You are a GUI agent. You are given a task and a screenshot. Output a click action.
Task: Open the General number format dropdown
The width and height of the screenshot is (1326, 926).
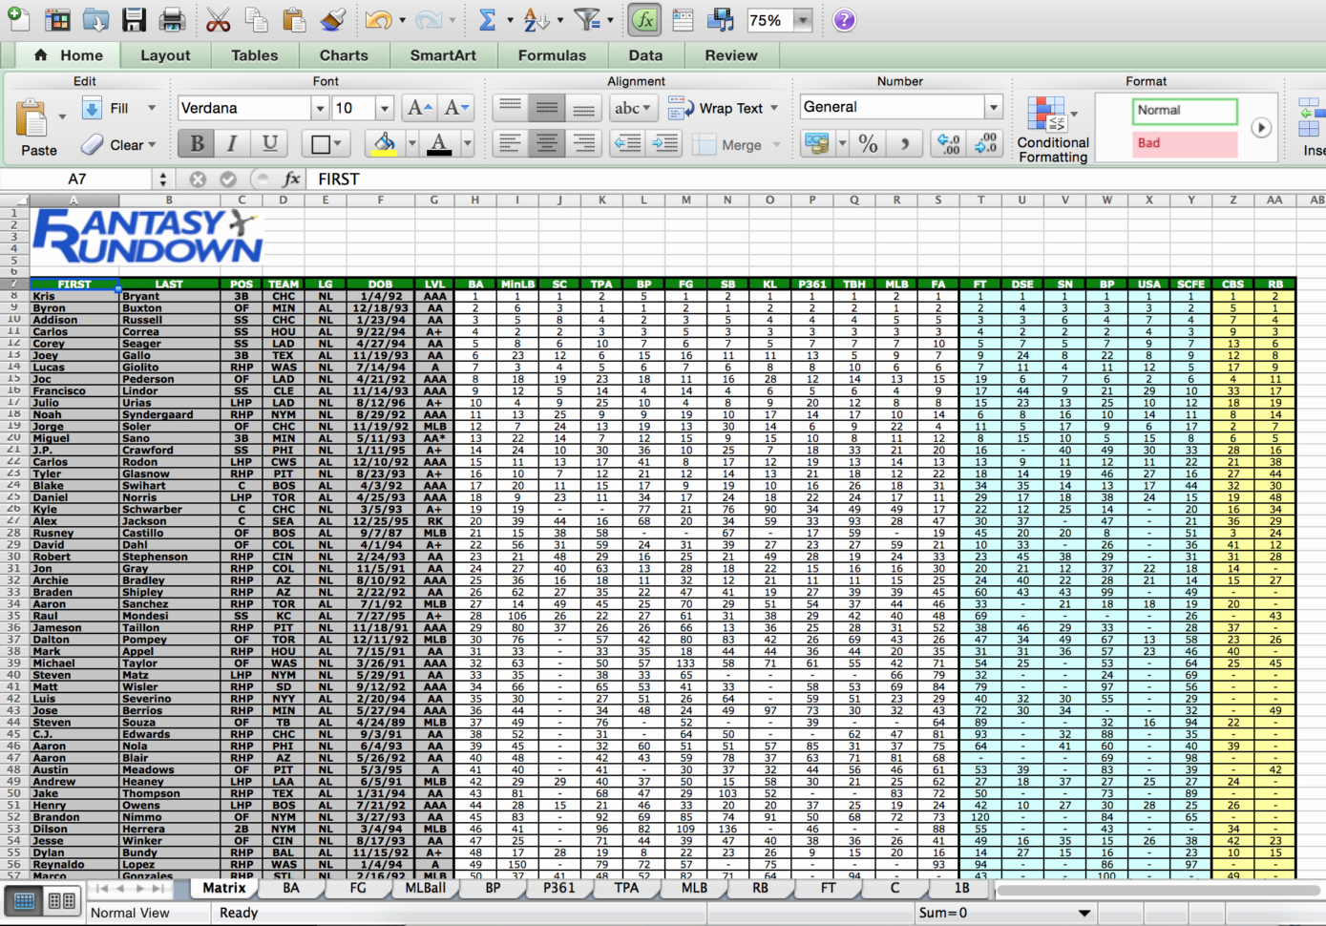[993, 107]
